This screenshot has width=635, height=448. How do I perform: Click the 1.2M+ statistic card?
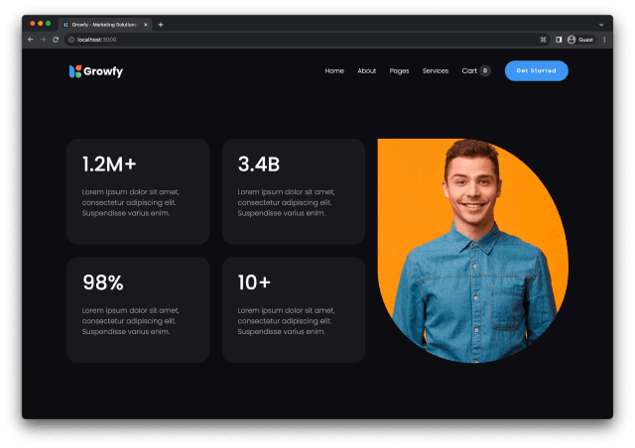point(138,190)
